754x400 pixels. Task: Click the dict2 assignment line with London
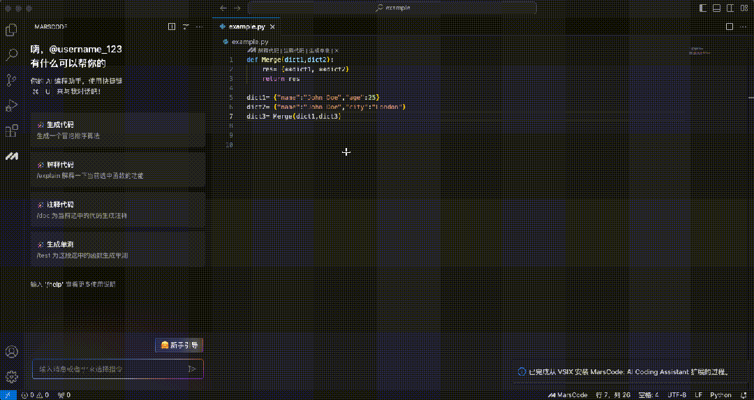pos(327,107)
